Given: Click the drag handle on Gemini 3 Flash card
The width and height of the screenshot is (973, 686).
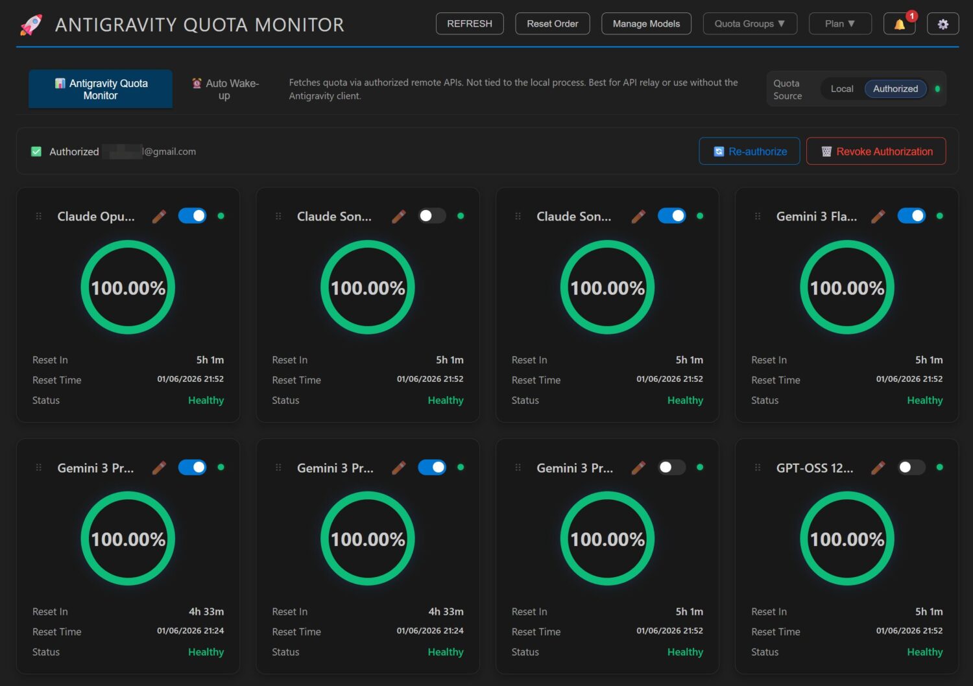Looking at the screenshot, I should (x=758, y=217).
